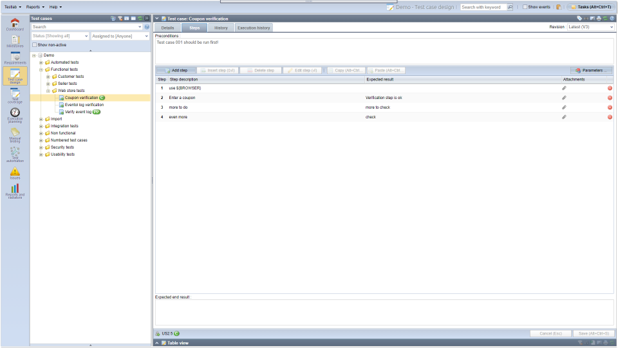Click the Cancel (Esc) button

(550, 333)
